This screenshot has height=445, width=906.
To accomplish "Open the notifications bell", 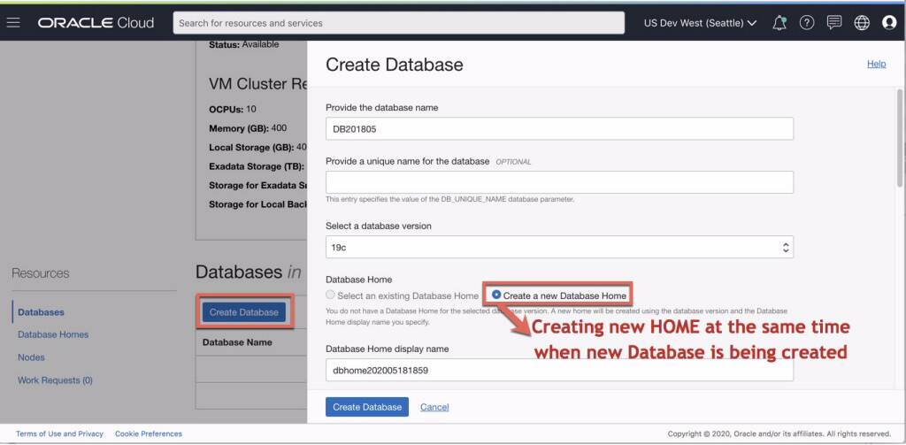I will point(779,23).
